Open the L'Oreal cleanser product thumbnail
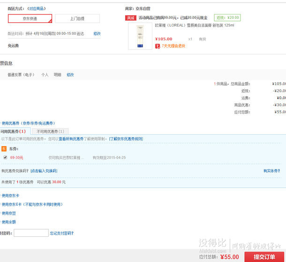 click(x=140, y=36)
